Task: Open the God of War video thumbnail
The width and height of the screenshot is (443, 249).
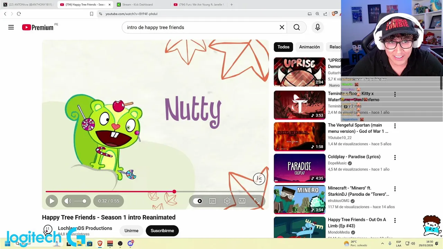Action: (x=300, y=137)
